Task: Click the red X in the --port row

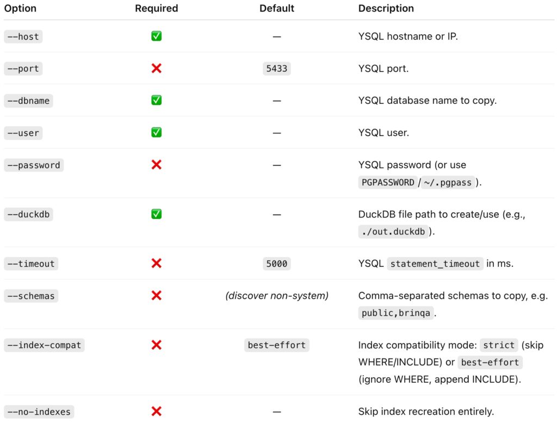Action: coord(156,69)
